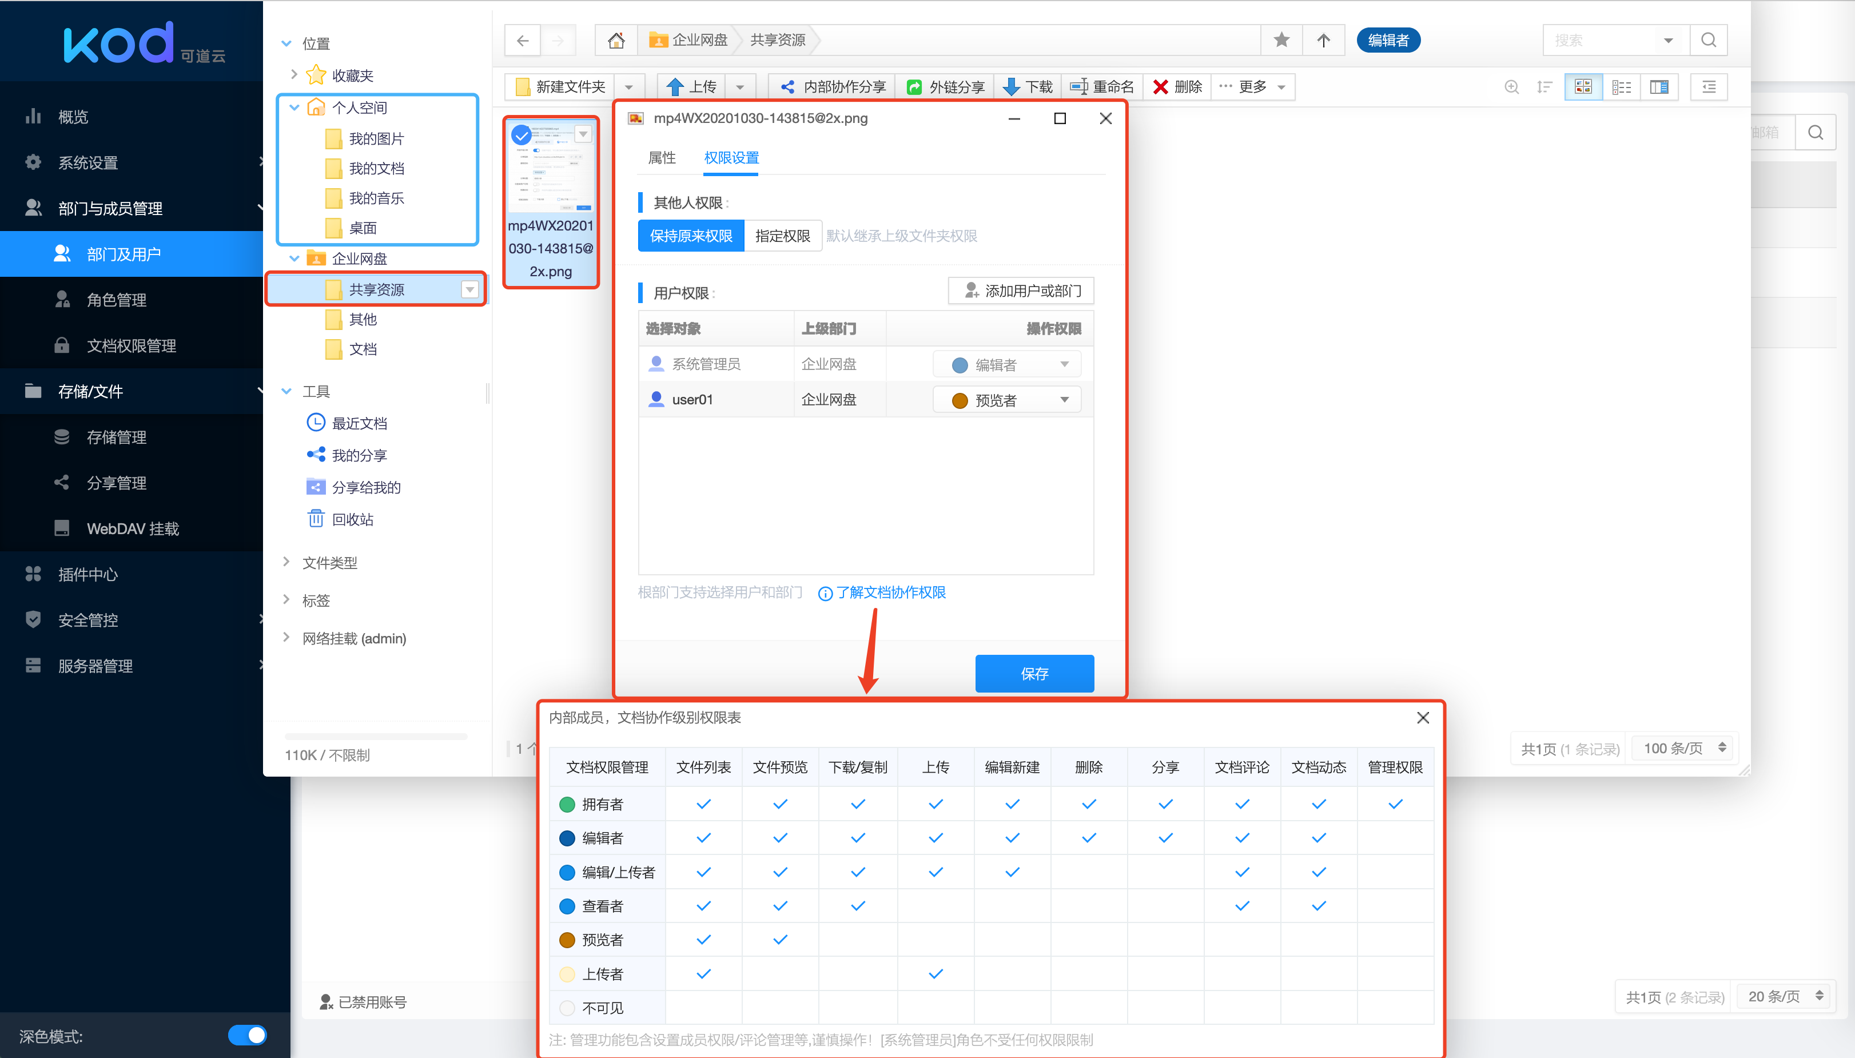This screenshot has height=1058, width=1855.
Task: Open the user01 预览者 permission dropdown
Action: click(x=1007, y=400)
